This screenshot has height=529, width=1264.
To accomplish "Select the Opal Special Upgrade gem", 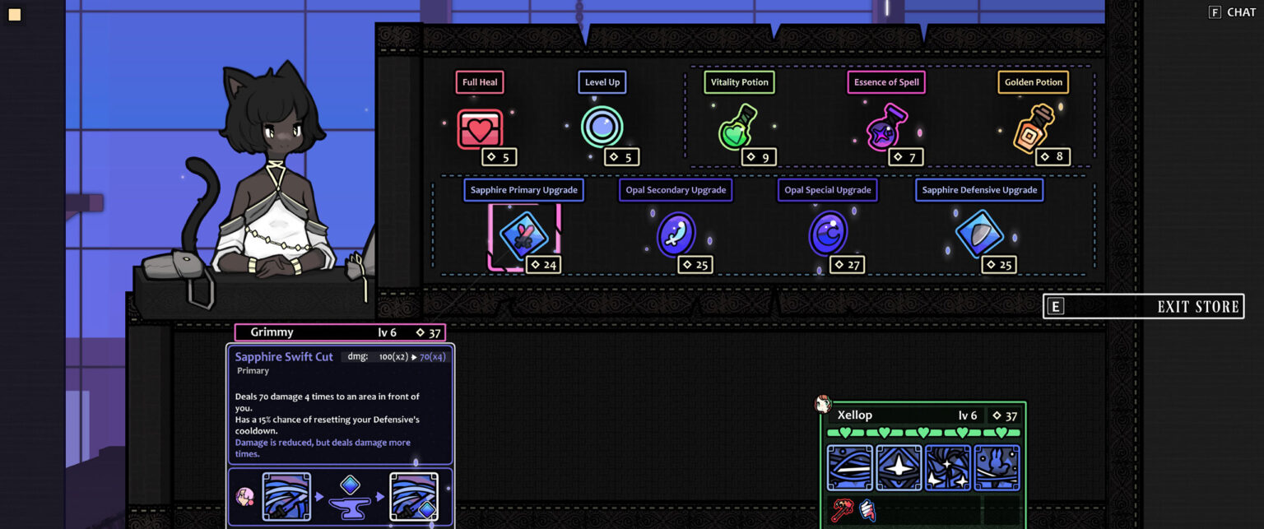I will pos(827,234).
